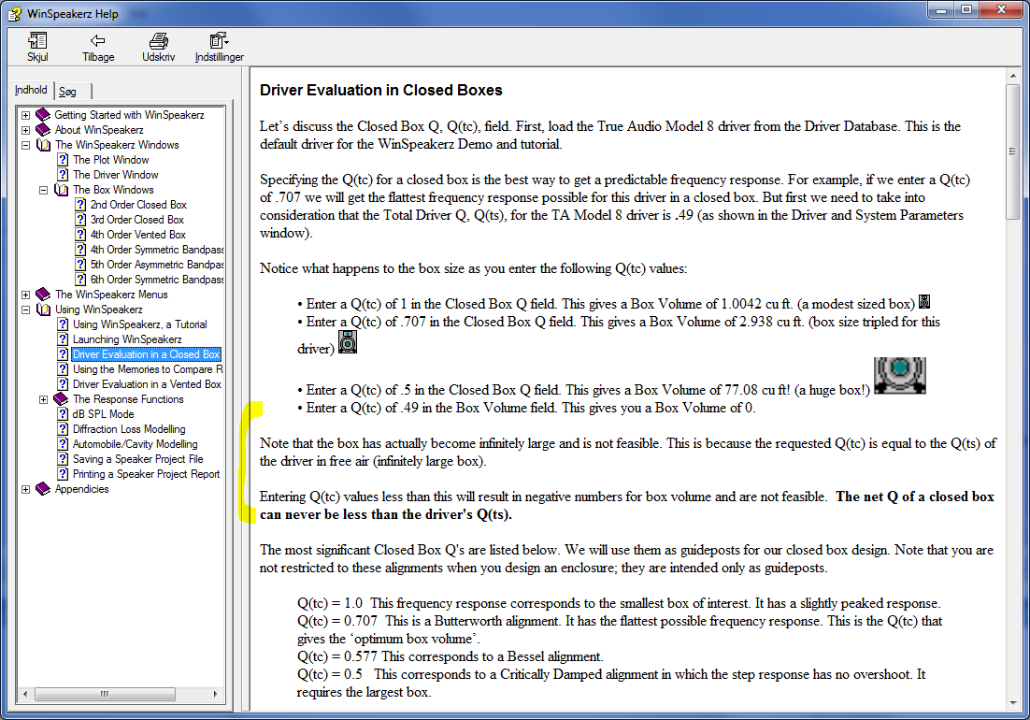Open the 4th Order Vented Box topic
Screen dimensions: 1030x720
click(138, 235)
